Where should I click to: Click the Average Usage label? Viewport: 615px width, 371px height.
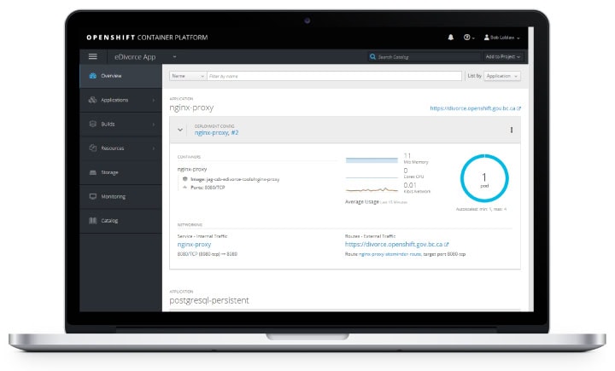(x=361, y=202)
